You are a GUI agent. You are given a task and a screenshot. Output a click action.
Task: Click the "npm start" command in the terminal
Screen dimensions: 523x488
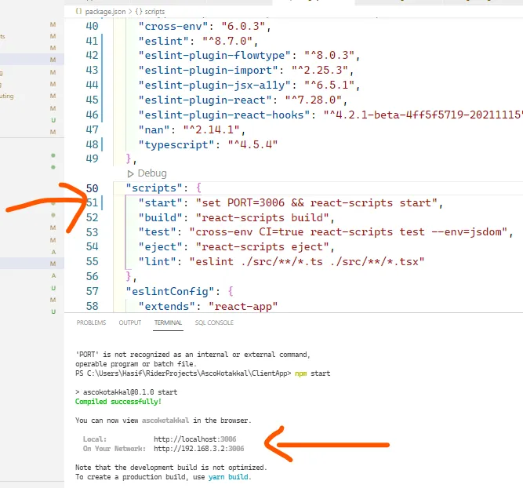click(x=312, y=373)
